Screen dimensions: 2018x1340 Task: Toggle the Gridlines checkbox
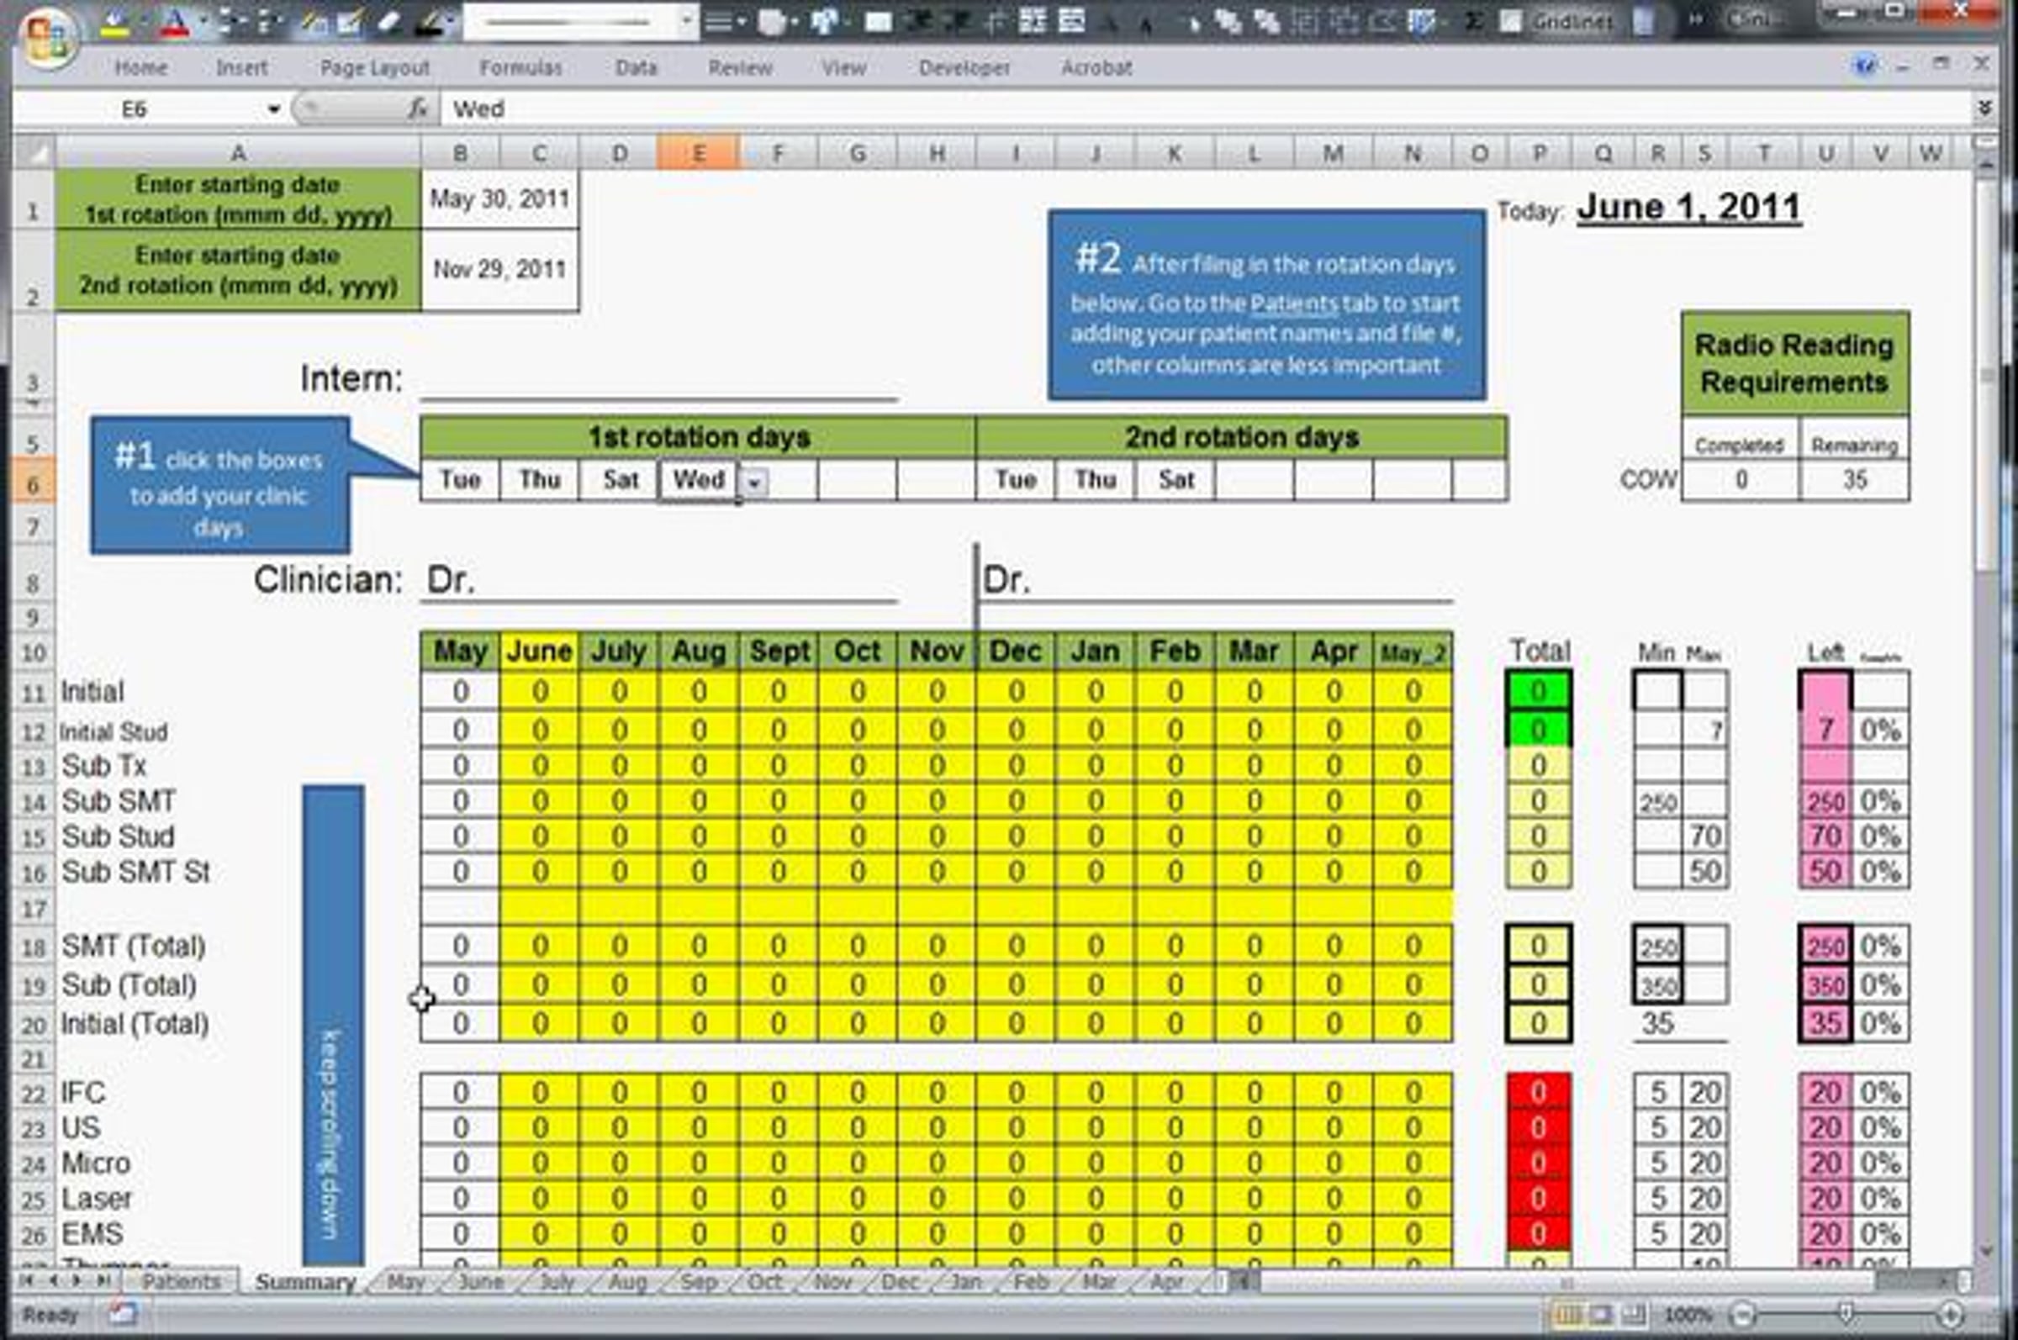[1510, 22]
